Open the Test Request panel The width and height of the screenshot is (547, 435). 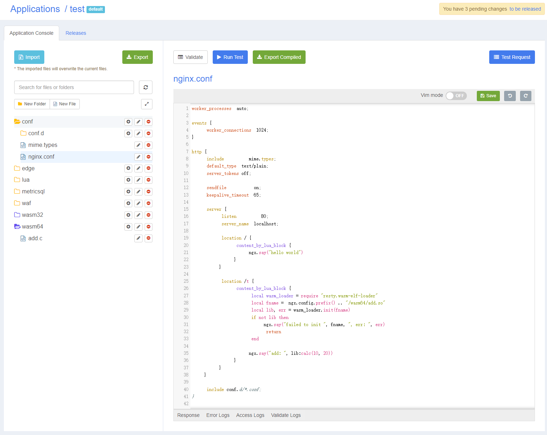512,57
